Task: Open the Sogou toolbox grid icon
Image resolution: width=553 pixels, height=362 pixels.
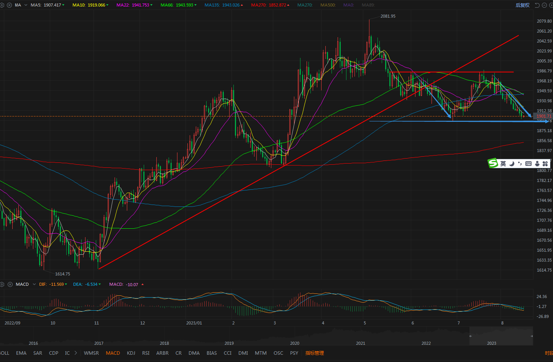Action: tap(545, 164)
